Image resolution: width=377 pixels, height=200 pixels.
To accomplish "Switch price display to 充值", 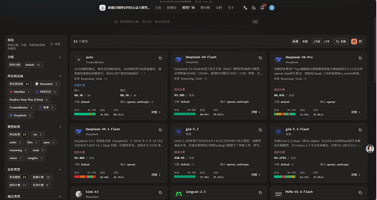I will coord(305,41).
